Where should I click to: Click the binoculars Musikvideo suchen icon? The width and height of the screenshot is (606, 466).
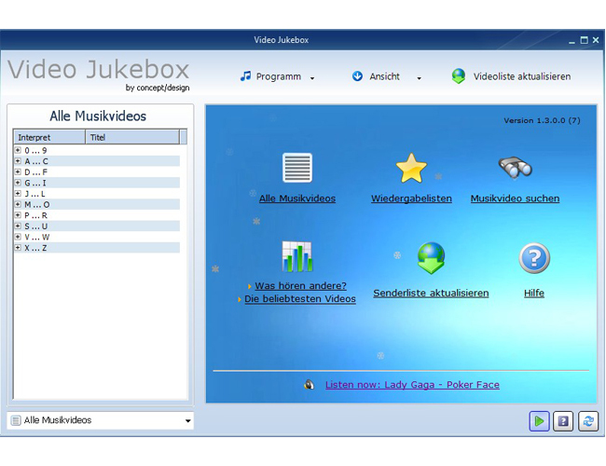click(515, 168)
